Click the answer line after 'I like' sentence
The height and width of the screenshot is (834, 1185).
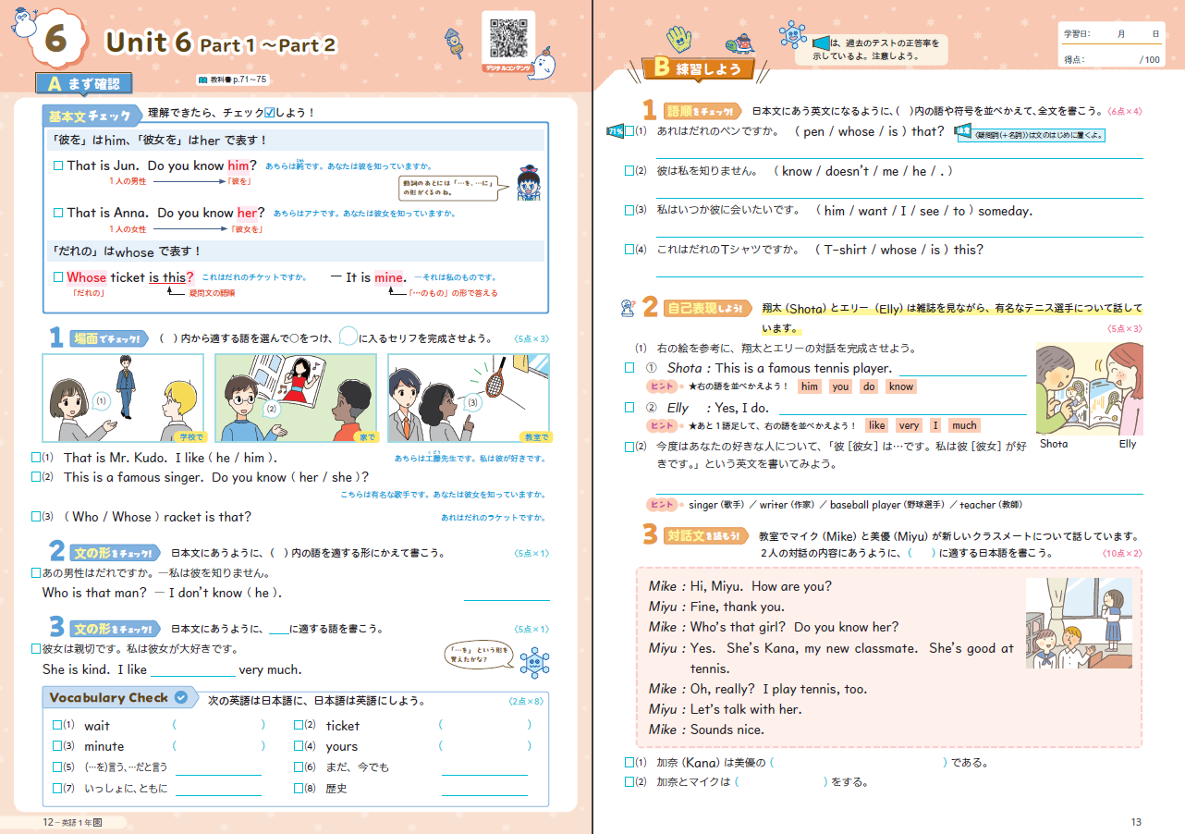192,671
